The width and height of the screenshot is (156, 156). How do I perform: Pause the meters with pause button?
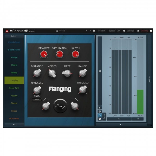tap(100, 108)
